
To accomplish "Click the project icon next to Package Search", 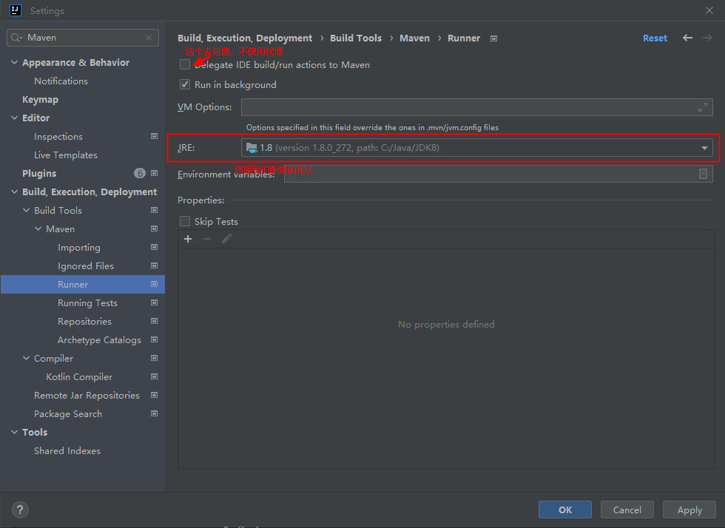I will (x=155, y=414).
